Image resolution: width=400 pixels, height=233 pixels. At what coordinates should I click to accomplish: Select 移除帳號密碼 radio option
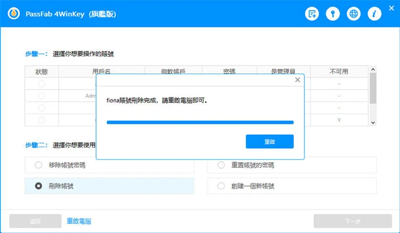point(38,165)
